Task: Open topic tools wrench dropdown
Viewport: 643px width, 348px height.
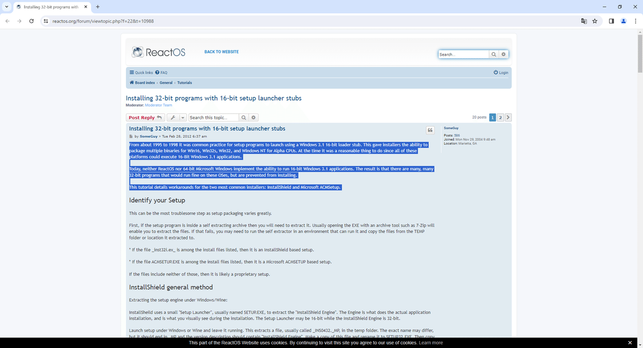Action: [x=176, y=117]
